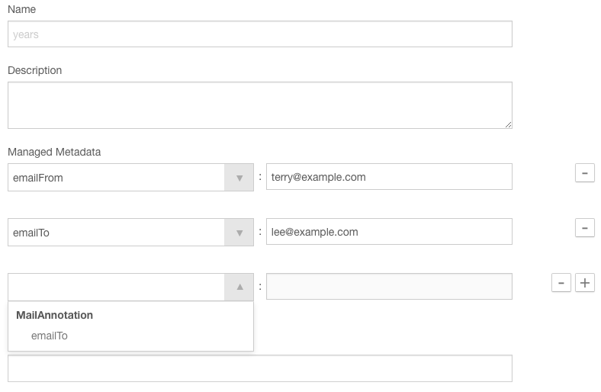Focus the Name field showing years
601x392 pixels.
click(x=260, y=34)
